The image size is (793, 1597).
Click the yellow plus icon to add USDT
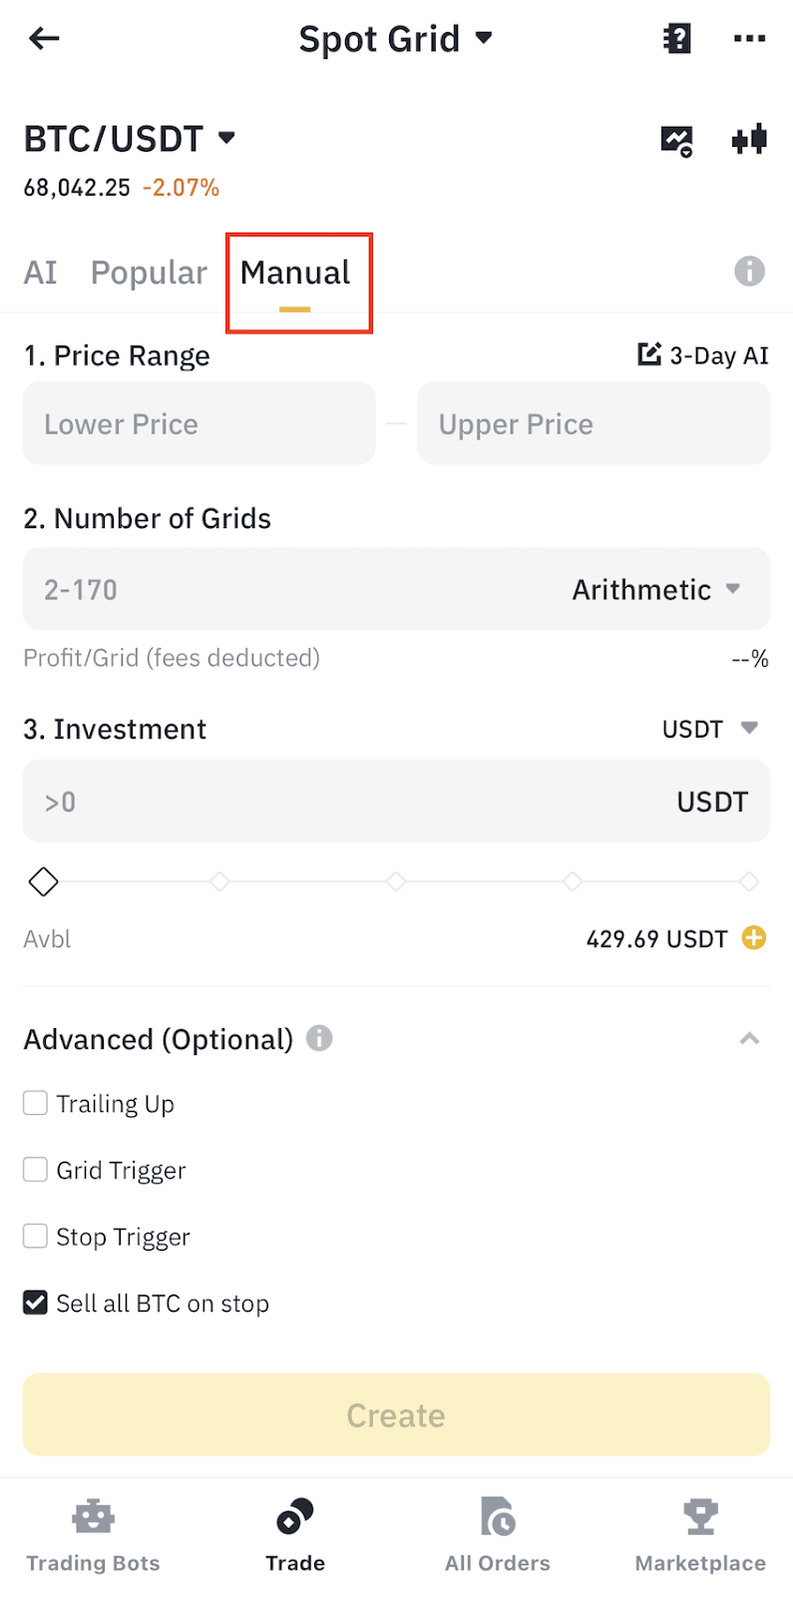pos(754,938)
